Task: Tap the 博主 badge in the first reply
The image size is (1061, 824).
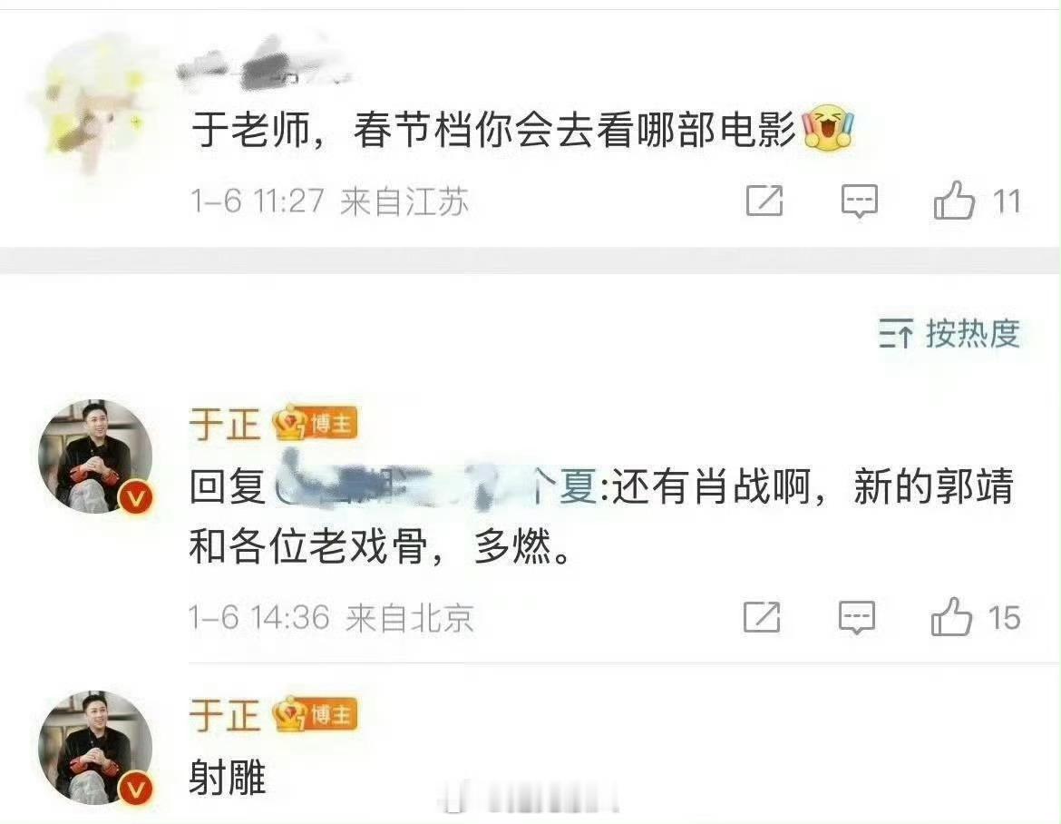Action: (x=315, y=424)
